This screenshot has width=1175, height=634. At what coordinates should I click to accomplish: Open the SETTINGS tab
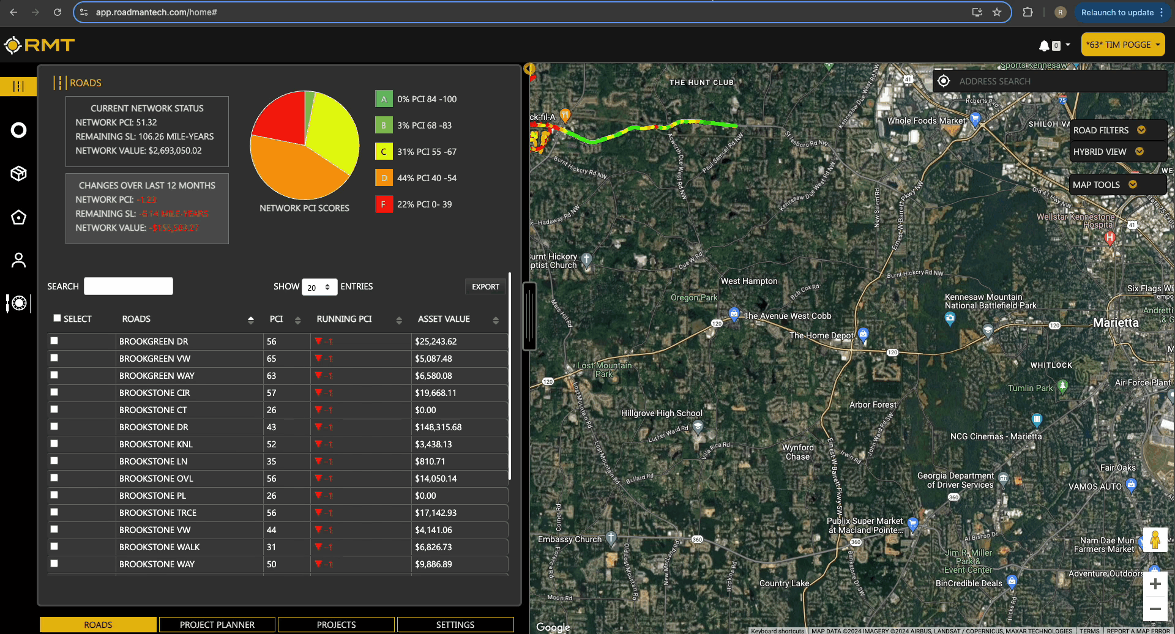(455, 625)
